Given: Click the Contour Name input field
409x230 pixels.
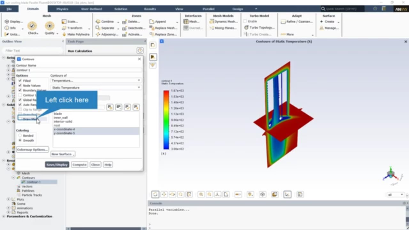Looking at the screenshot, I should tap(79, 70).
